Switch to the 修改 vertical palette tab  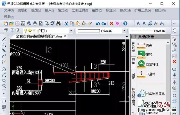click(x=133, y=47)
